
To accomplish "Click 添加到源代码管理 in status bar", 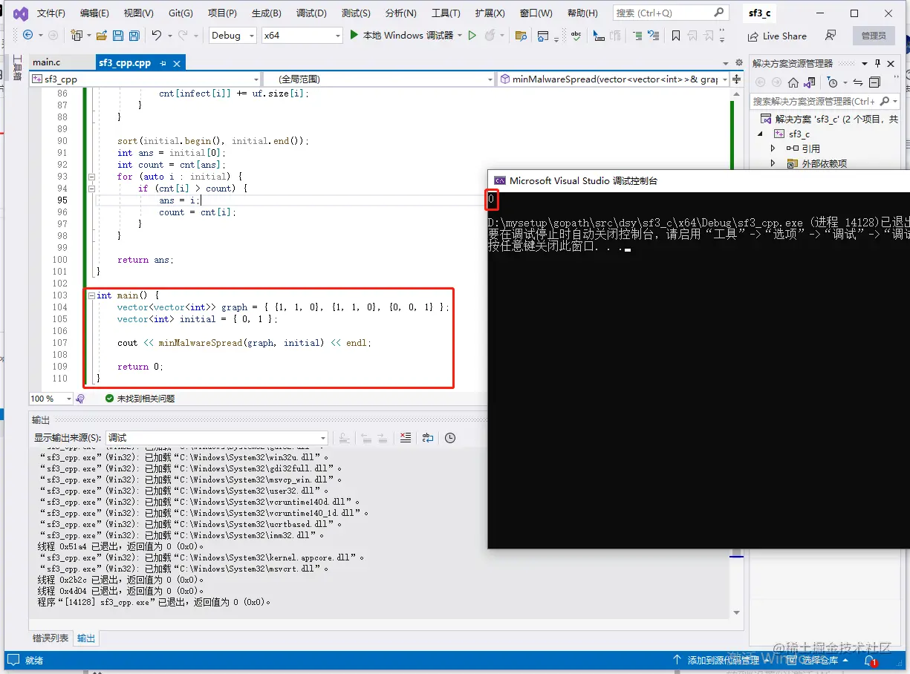I will (x=723, y=660).
